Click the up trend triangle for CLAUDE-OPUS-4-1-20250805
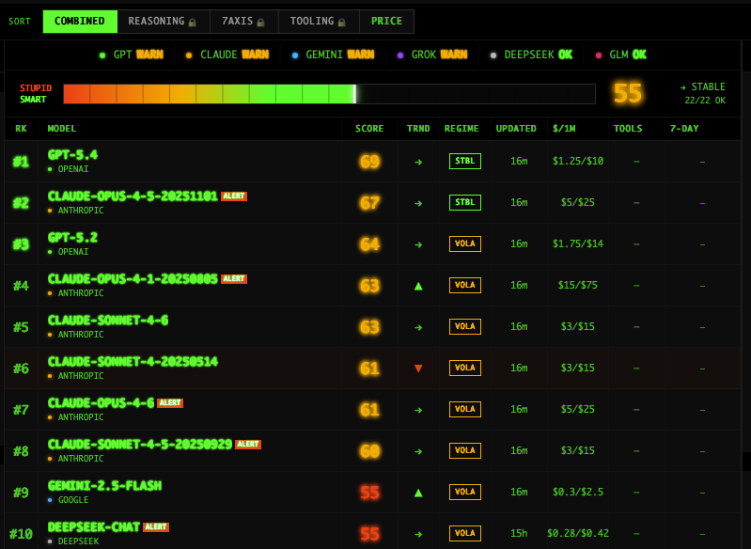 (x=418, y=286)
